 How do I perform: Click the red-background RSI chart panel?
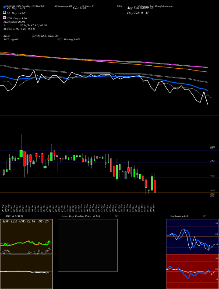(192, 271)
